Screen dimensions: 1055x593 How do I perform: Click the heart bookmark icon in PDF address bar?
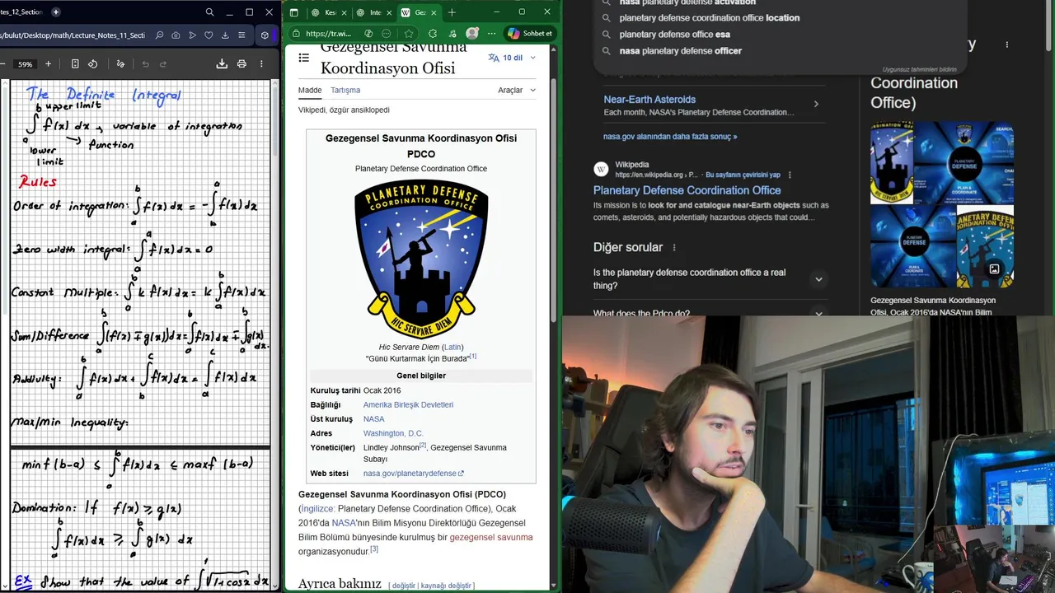click(x=209, y=35)
